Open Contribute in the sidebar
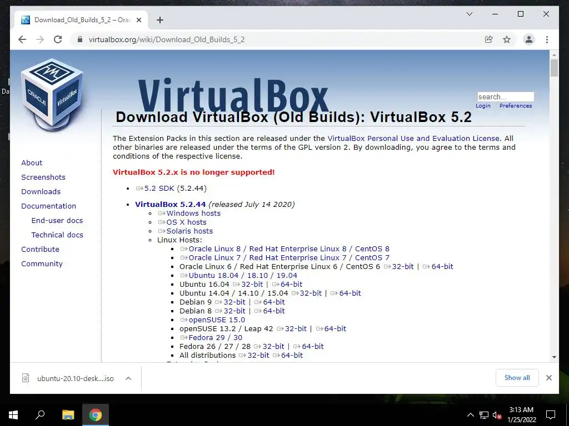This screenshot has width=569, height=426. pyautogui.click(x=40, y=249)
